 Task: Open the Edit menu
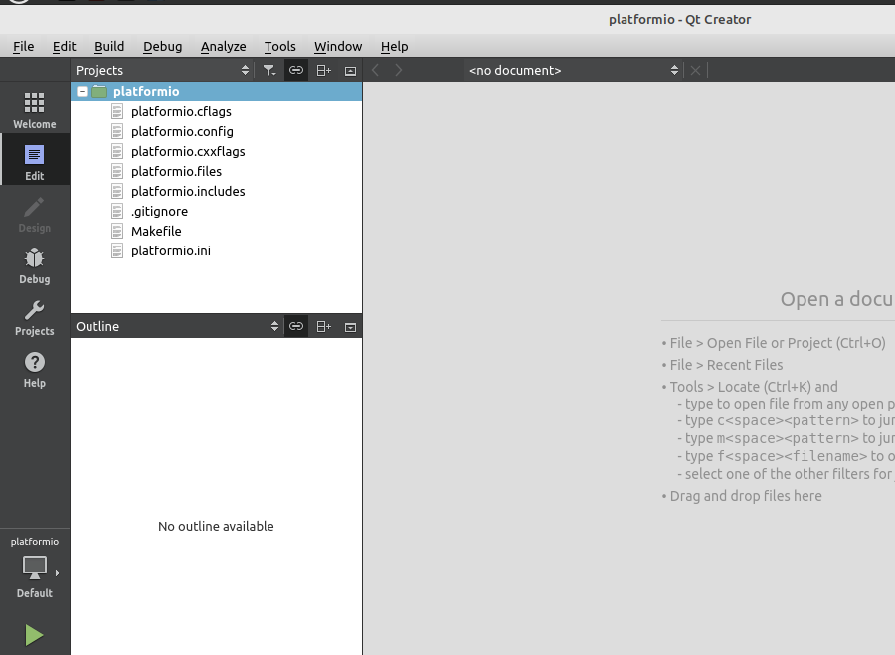point(64,46)
